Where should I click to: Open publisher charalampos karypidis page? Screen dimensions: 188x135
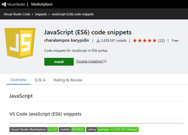click(x=67, y=40)
